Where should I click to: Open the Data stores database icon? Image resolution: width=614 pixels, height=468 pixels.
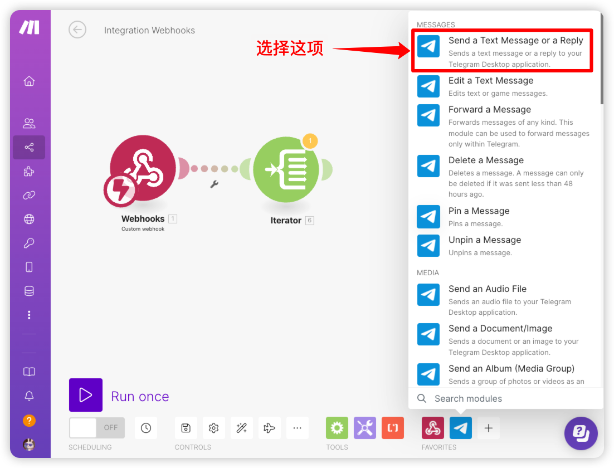pyautogui.click(x=29, y=291)
